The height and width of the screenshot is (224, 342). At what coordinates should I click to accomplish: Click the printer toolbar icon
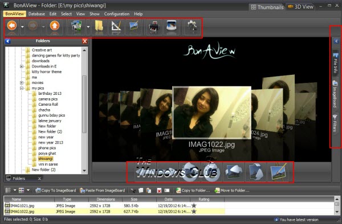pos(154,27)
